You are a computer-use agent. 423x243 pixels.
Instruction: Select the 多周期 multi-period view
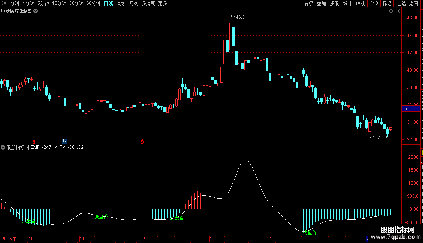pos(148,3)
